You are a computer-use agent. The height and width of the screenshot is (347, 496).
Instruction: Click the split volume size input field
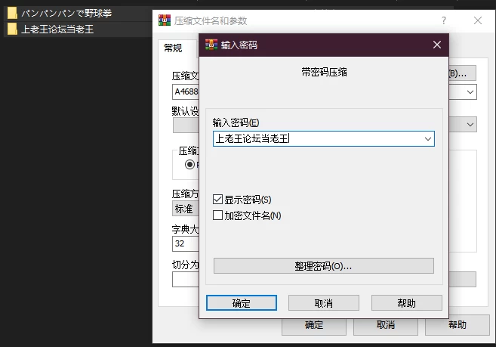pyautogui.click(x=186, y=280)
